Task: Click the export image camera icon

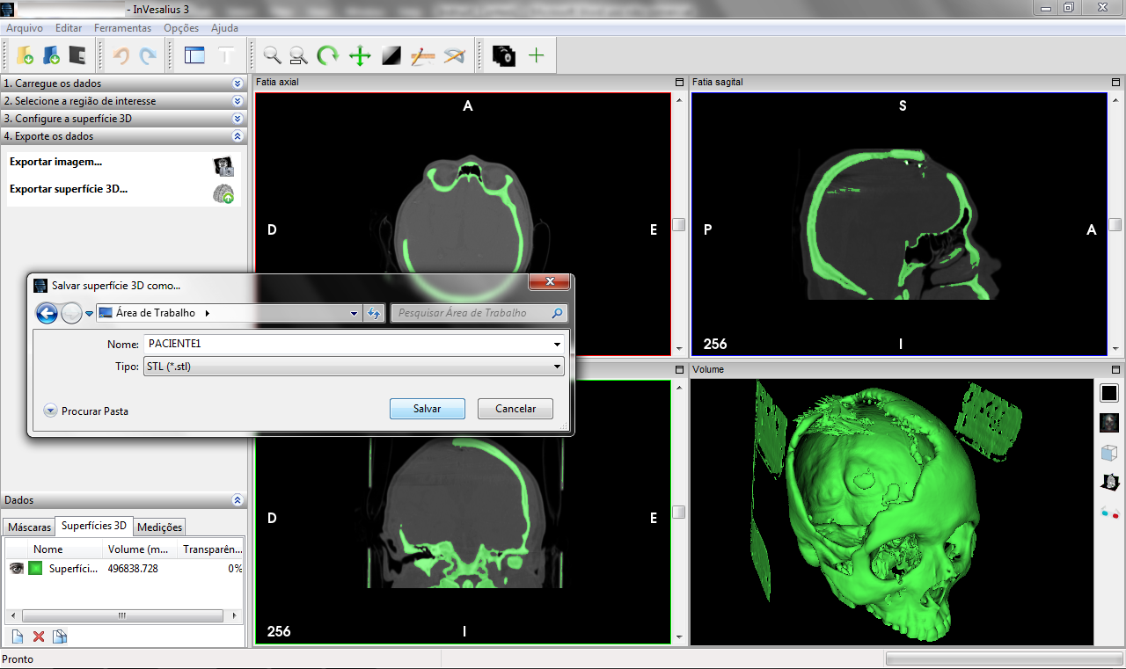Action: point(223,166)
